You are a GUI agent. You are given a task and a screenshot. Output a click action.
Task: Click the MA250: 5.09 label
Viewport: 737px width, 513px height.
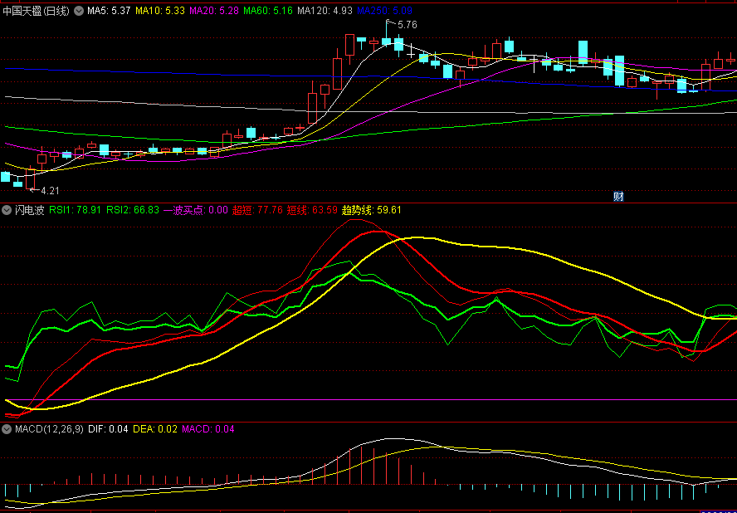384,11
